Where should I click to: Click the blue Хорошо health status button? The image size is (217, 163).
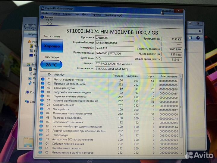52,46
